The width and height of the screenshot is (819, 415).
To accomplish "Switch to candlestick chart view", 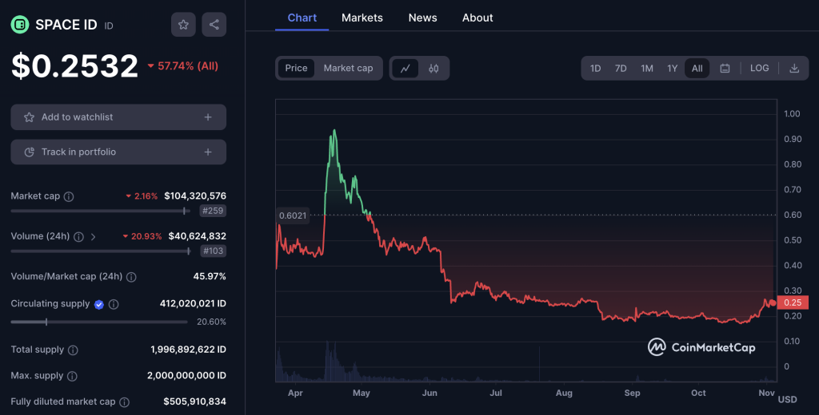I will click(x=433, y=69).
